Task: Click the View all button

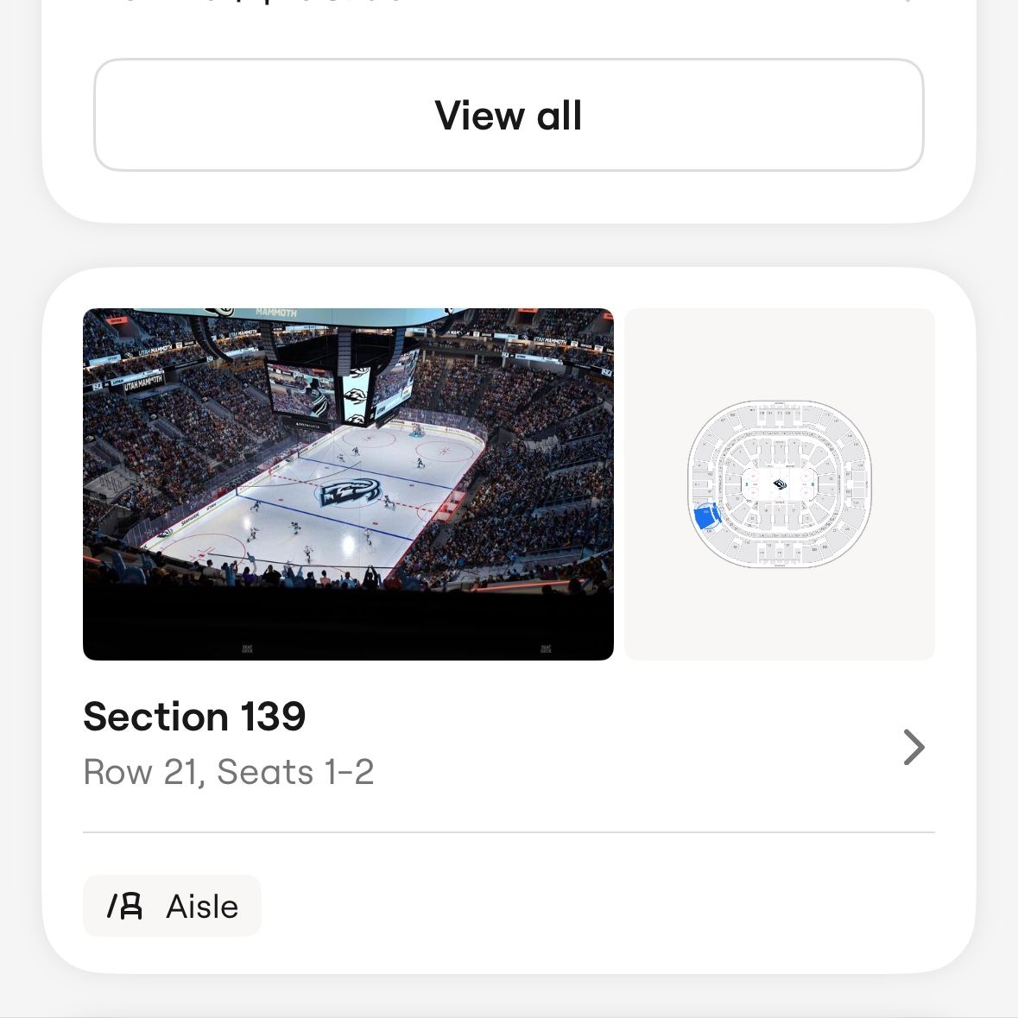Action: (509, 115)
